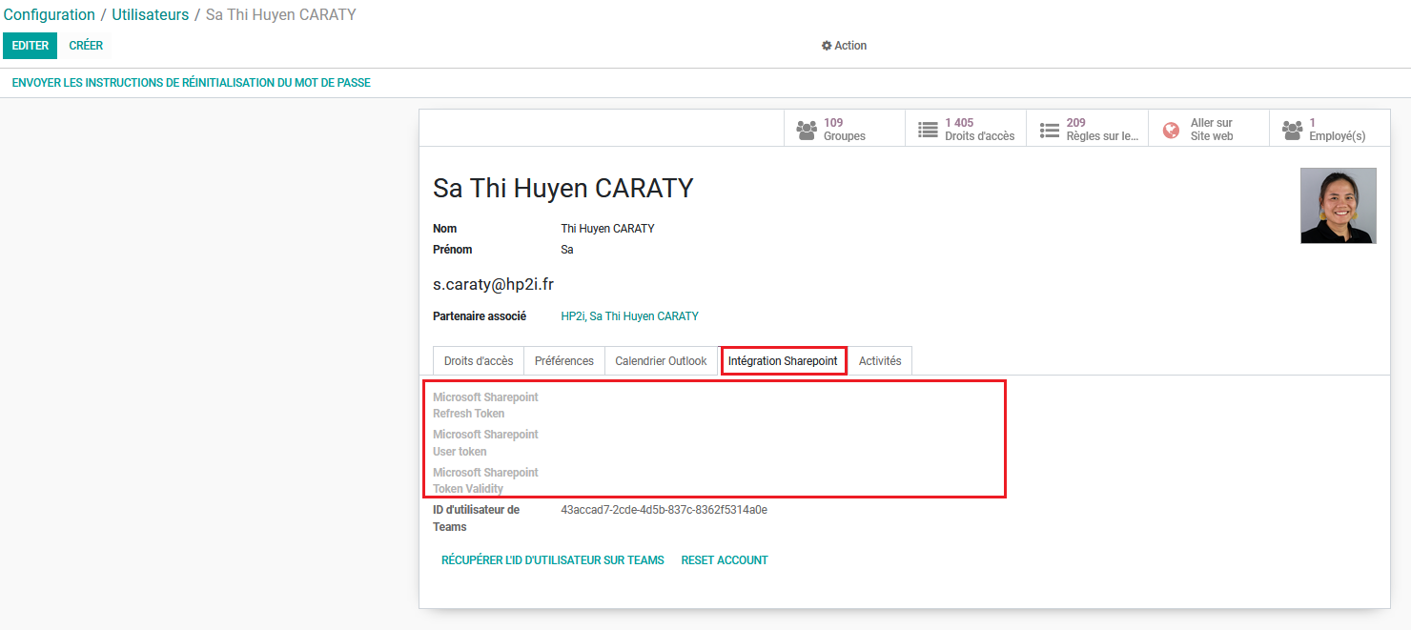
Task: Click the Droits d'accès list icon
Action: pos(928,130)
